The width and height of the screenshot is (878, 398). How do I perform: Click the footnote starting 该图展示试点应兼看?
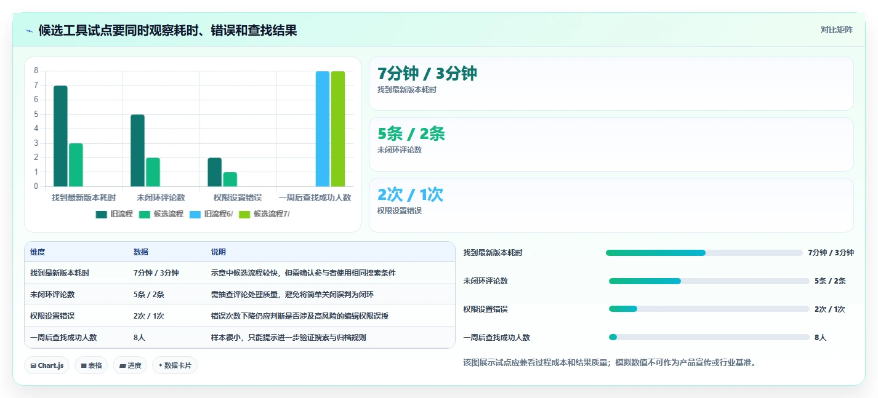pyautogui.click(x=609, y=362)
